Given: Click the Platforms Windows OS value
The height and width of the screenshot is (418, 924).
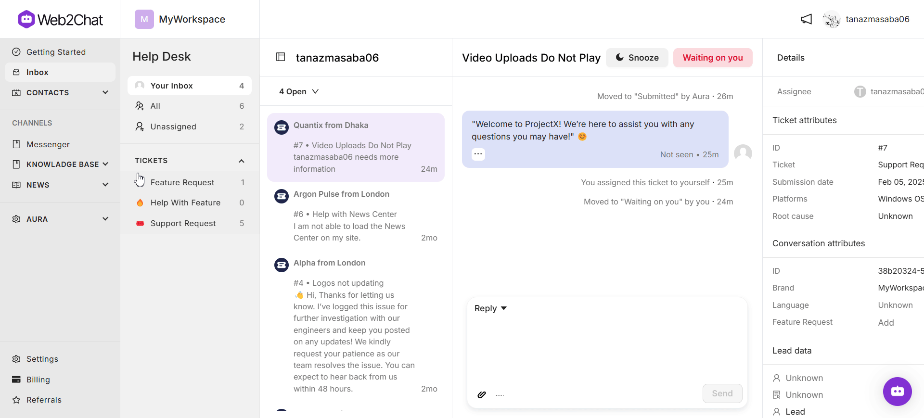Looking at the screenshot, I should coord(900,199).
